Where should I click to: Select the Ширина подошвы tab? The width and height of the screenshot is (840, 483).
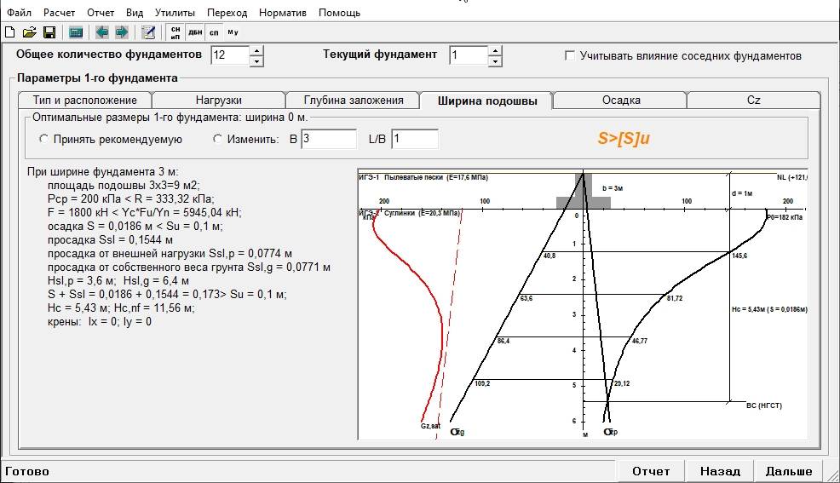487,101
